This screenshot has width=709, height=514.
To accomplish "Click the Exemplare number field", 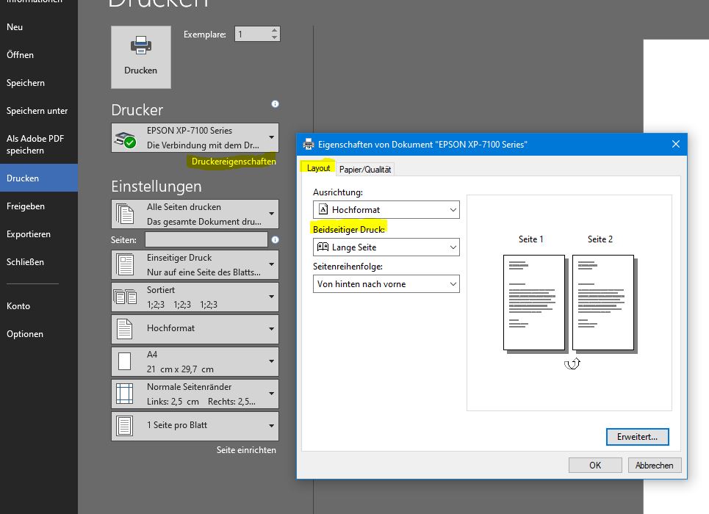I will point(252,34).
